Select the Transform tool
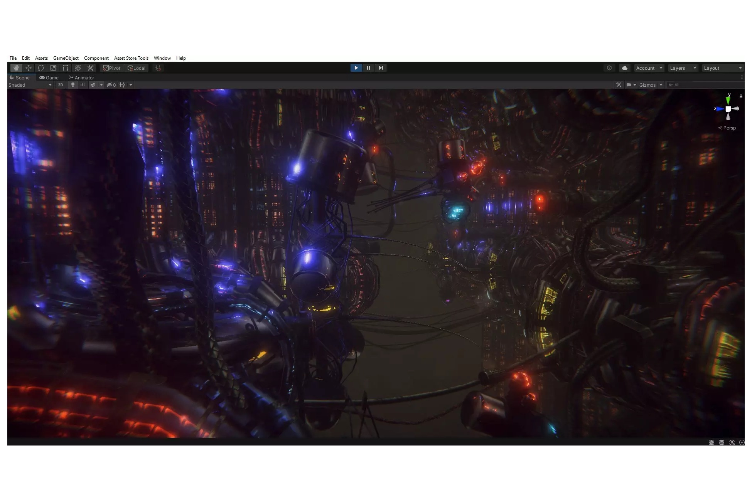 pyautogui.click(x=78, y=68)
